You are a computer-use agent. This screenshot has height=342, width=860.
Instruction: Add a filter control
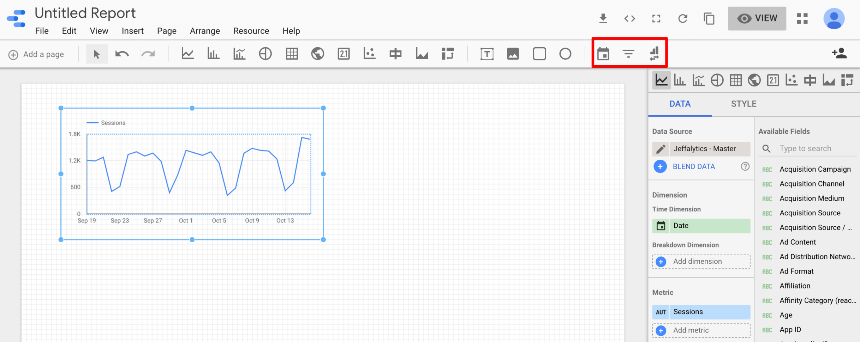tap(629, 54)
